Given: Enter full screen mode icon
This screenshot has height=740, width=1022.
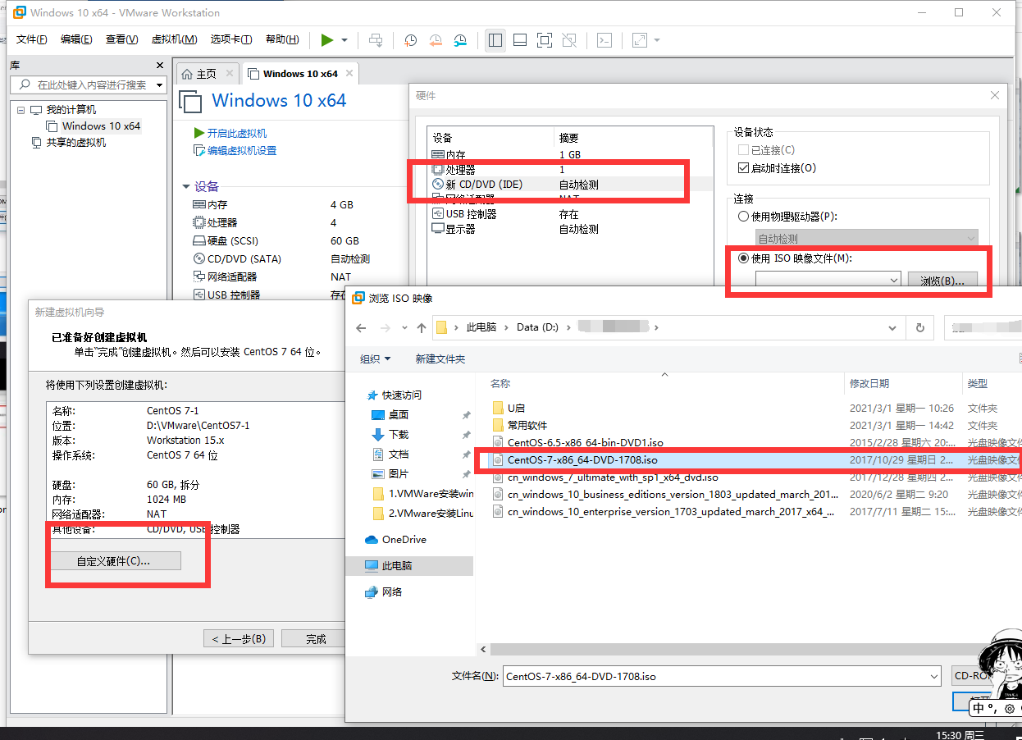Looking at the screenshot, I should [x=545, y=39].
